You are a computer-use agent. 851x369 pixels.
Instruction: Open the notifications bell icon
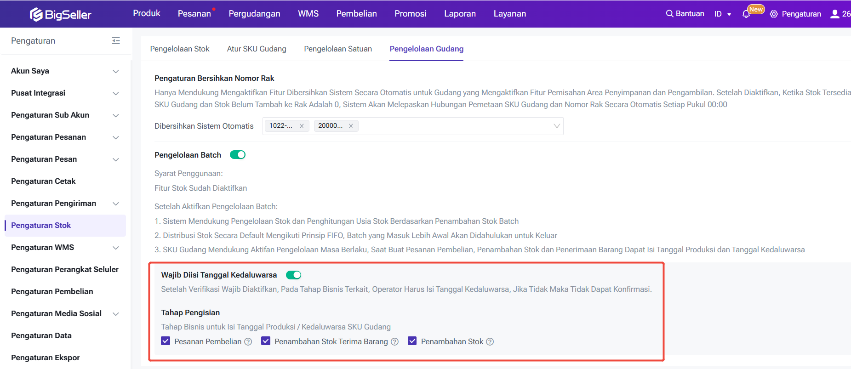tap(746, 14)
